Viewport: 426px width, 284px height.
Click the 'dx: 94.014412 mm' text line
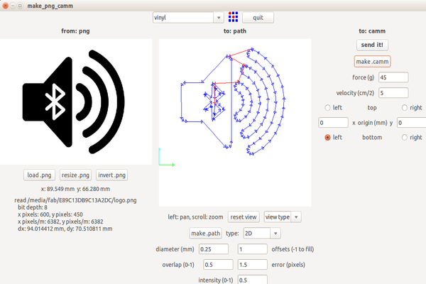point(65,229)
